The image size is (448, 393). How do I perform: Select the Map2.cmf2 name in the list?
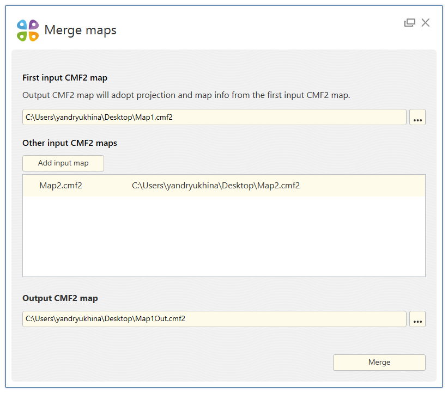(x=60, y=186)
